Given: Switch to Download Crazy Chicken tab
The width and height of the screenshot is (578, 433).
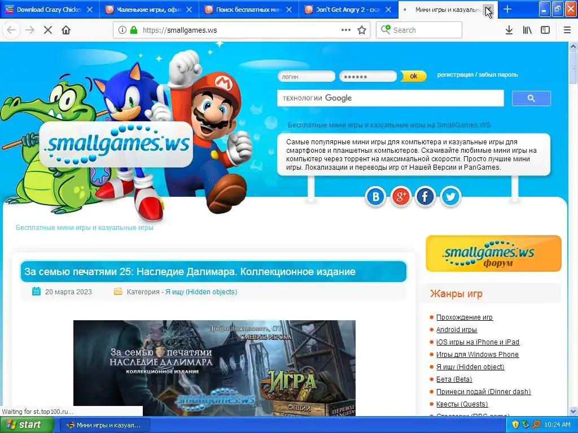Looking at the screenshot, I should (x=49, y=10).
